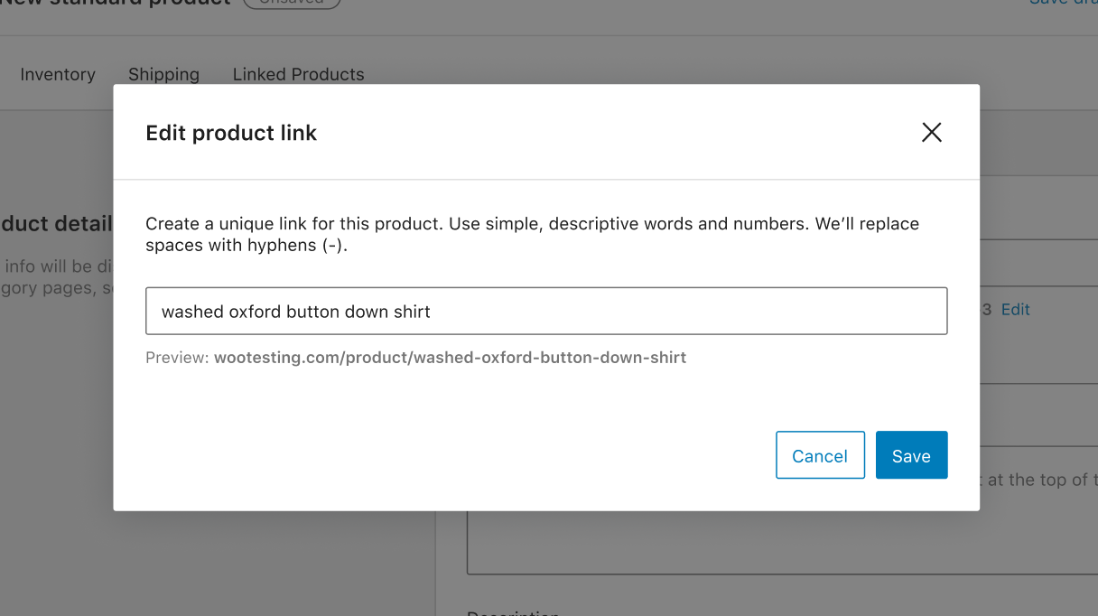The height and width of the screenshot is (616, 1098).
Task: Switch to the Shipping tab
Action: [163, 74]
